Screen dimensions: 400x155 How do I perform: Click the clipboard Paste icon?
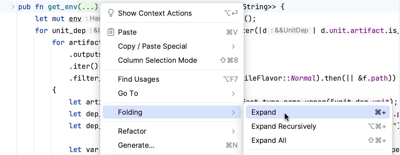111,32
